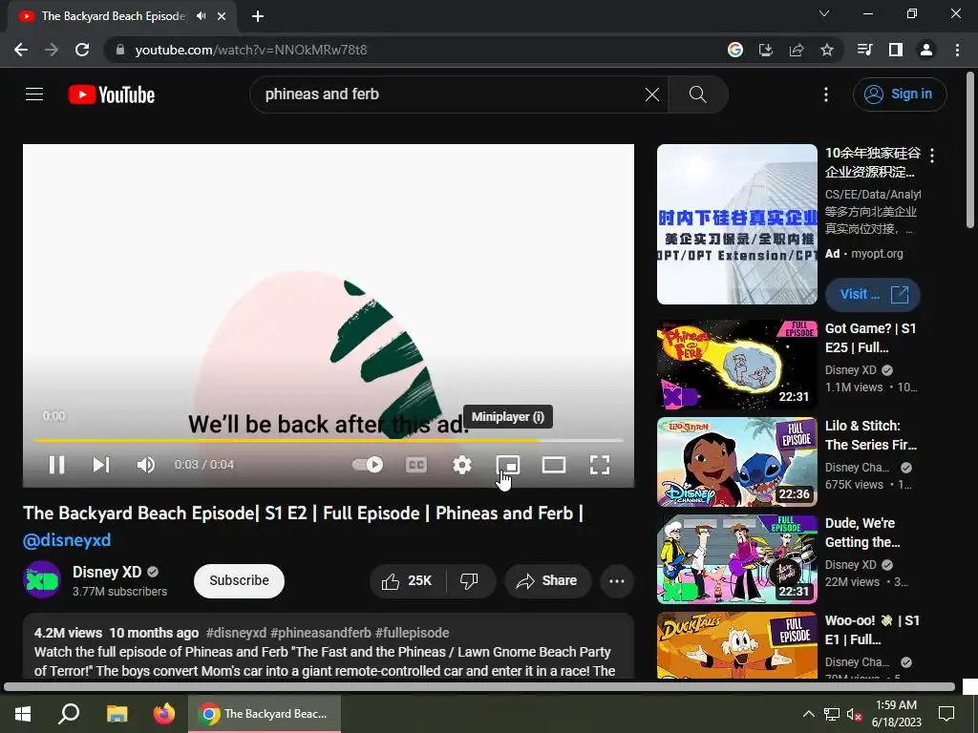This screenshot has width=978, height=733.
Task: Open Windows Start menu
Action: click(23, 714)
